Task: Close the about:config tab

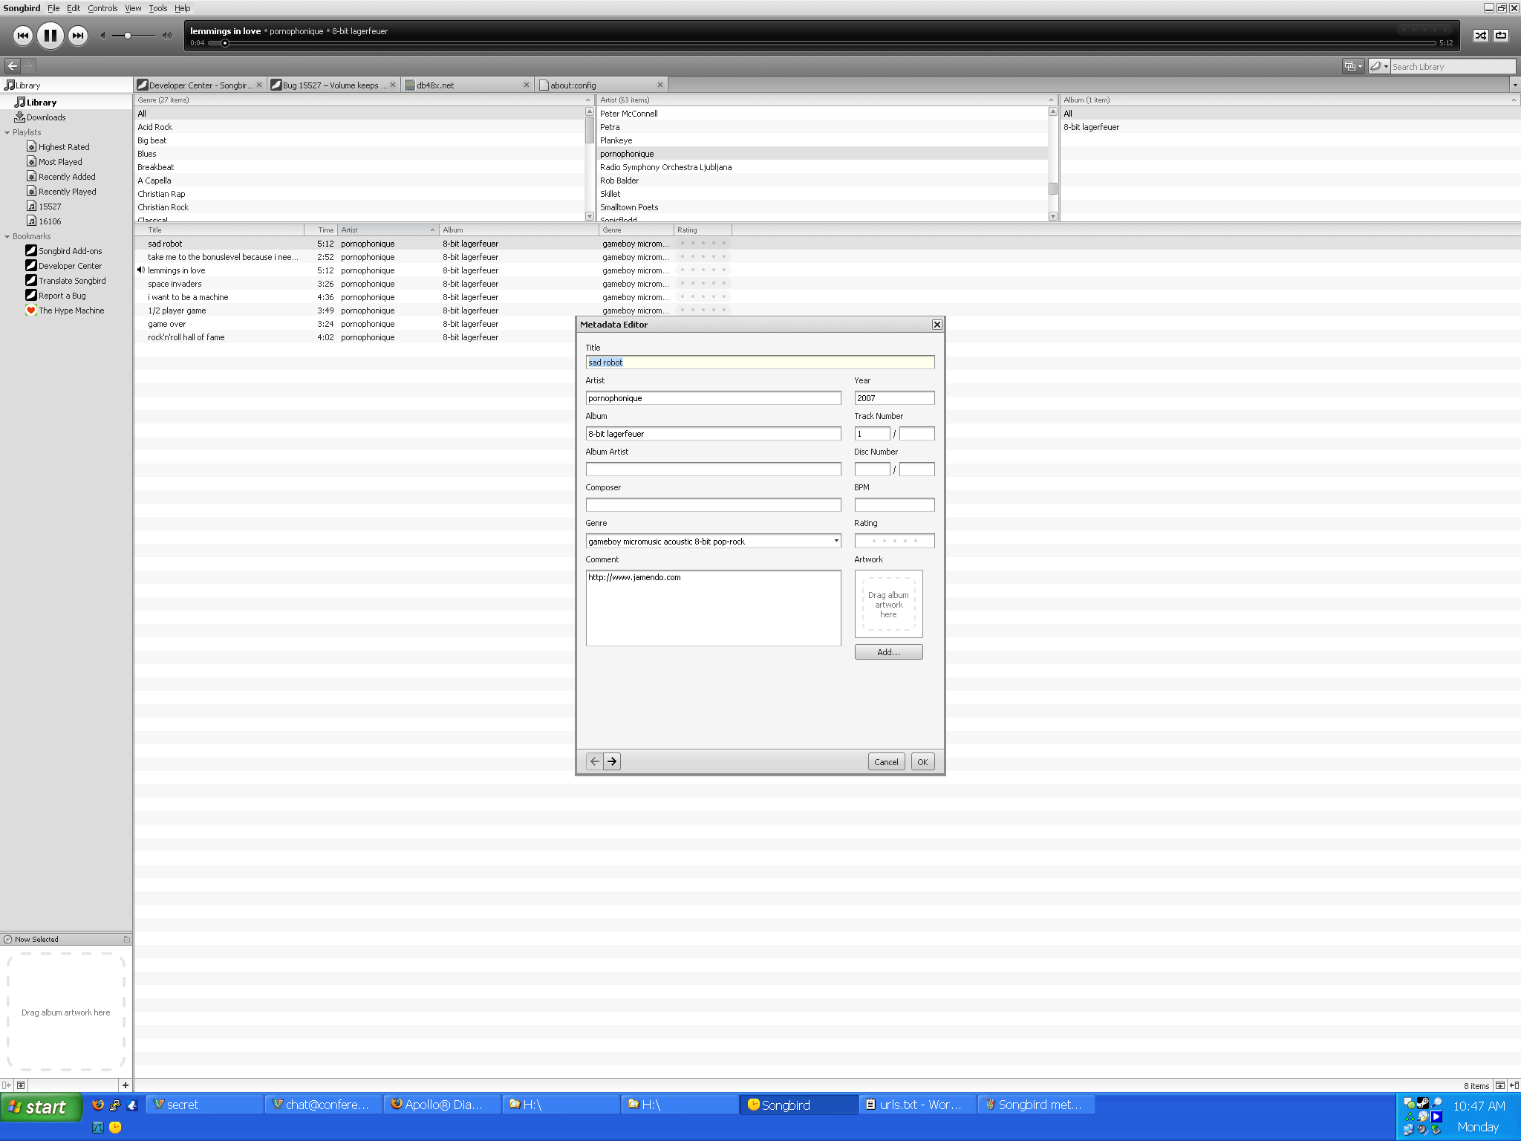Action: pyautogui.click(x=660, y=85)
